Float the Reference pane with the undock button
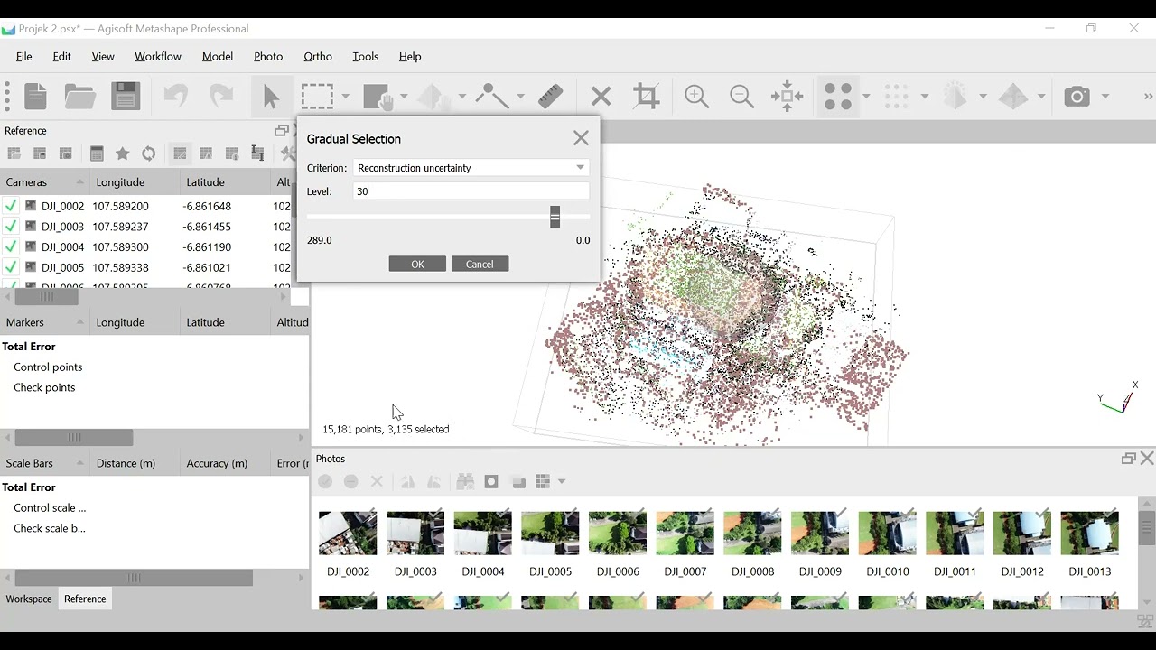Viewport: 1156px width, 650px height. tap(281, 131)
